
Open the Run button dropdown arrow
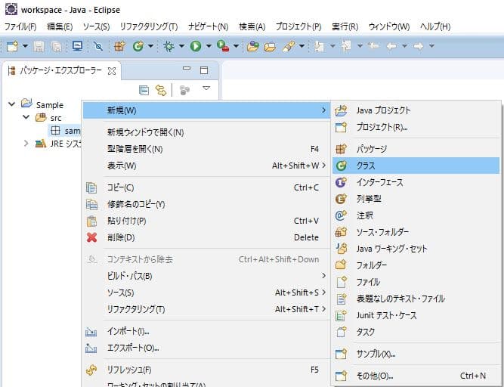tap(207, 47)
